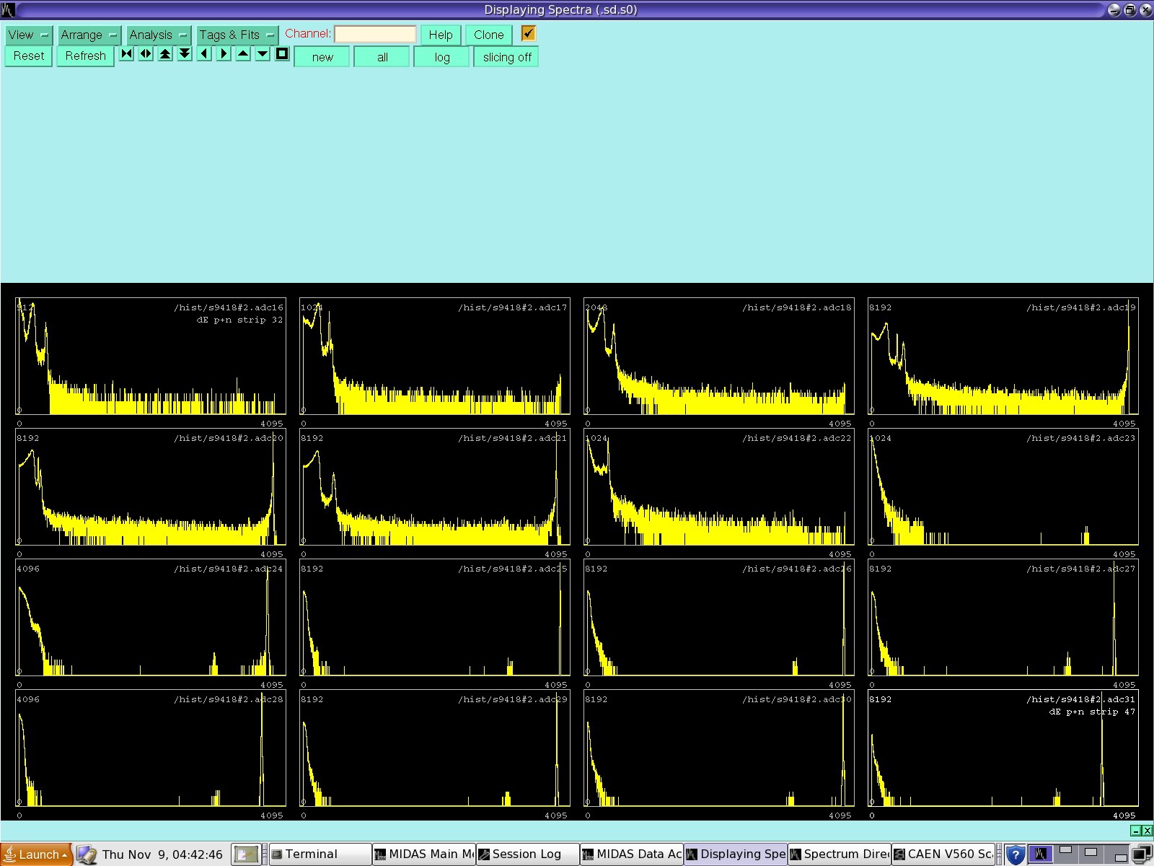The image size is (1154, 866).
Task: Toggle the log scale button
Action: (x=441, y=57)
